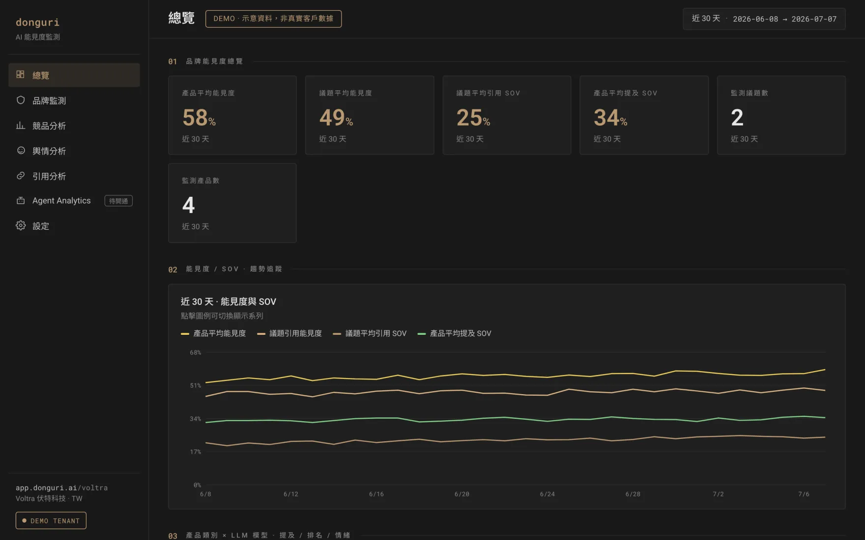Go to 引用分析 page in the sidebar
865x540 pixels.
coord(74,176)
